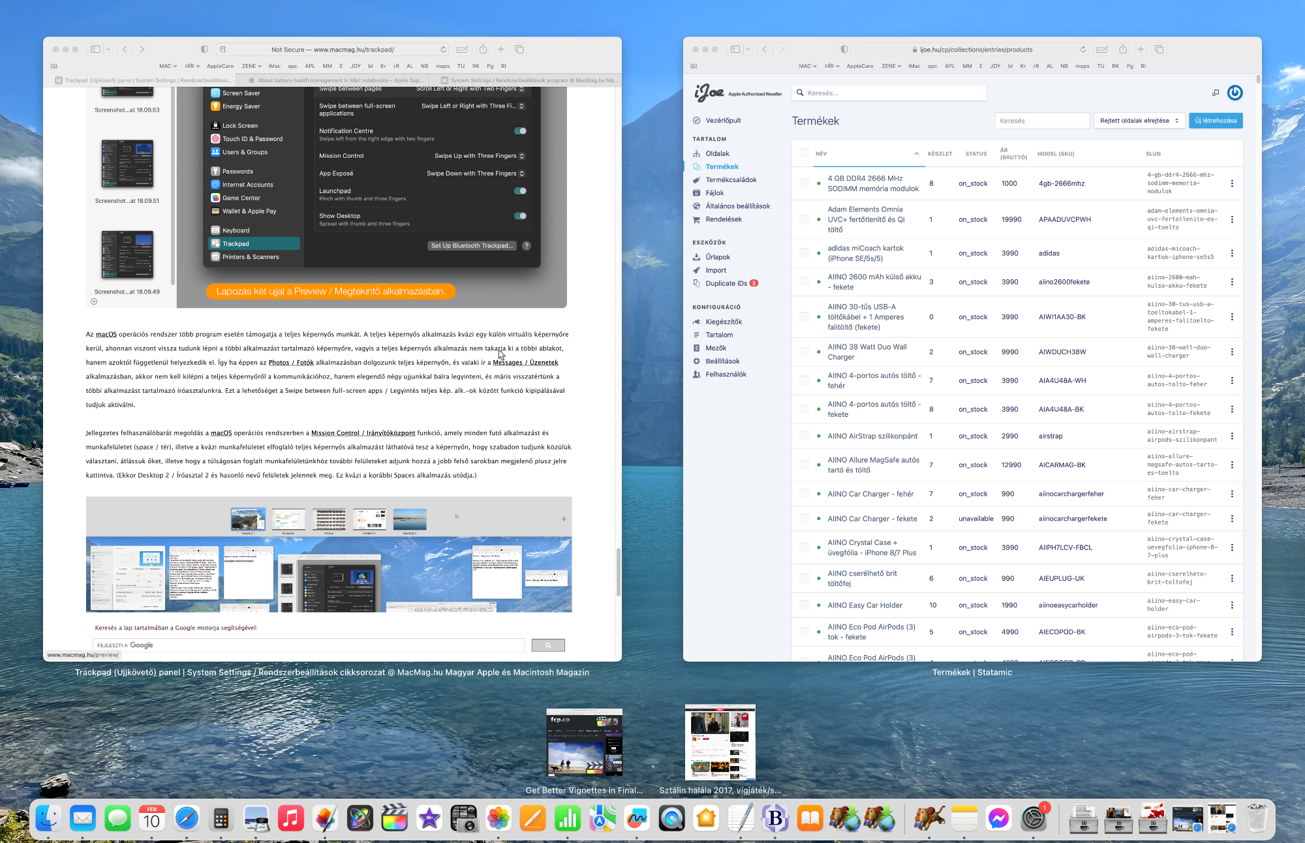This screenshot has height=843, width=1305.
Task: Open Kiegészítők addons configuration
Action: [x=723, y=322]
